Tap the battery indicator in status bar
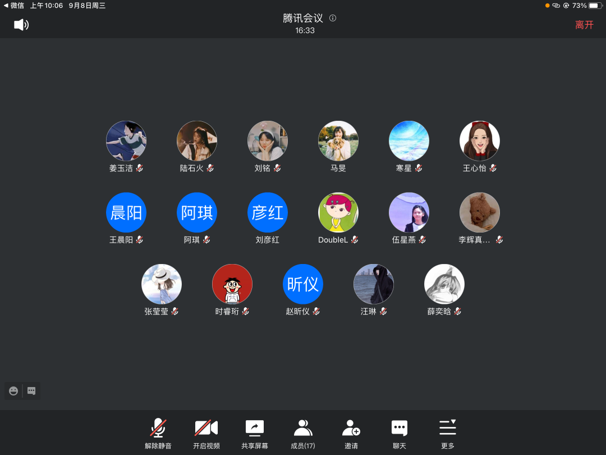Viewport: 606px width, 455px height. coord(594,6)
